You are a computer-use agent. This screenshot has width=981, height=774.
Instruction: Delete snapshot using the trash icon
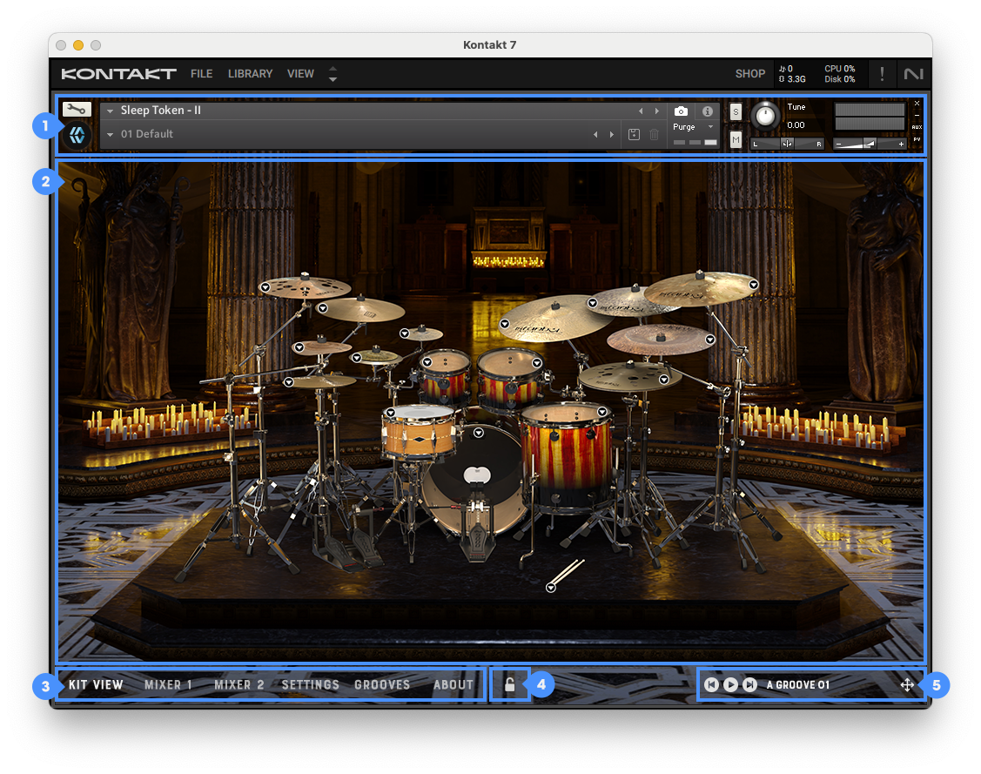pyautogui.click(x=654, y=134)
